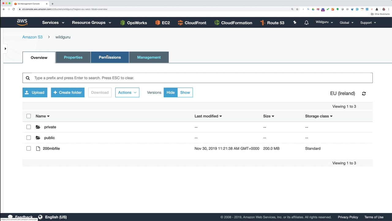The width and height of the screenshot is (392, 221).
Task: Open OpsWorks shortcut in the AWS header
Action: click(x=134, y=23)
